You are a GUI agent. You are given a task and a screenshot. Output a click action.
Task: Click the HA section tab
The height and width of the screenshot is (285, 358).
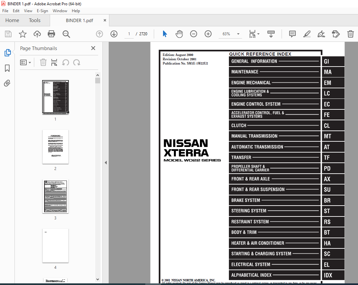click(x=333, y=243)
